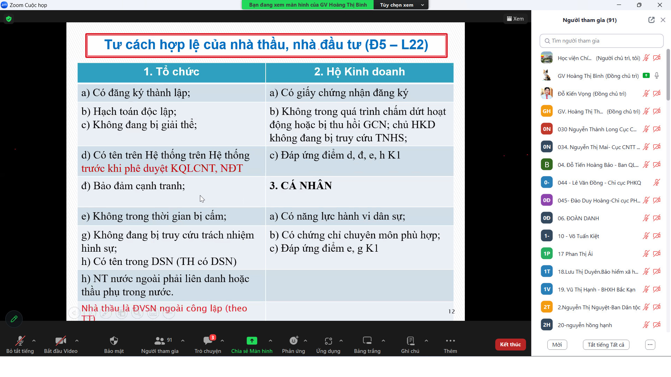
Task: Start camera with Bắt đầu Video
Action: 60,344
